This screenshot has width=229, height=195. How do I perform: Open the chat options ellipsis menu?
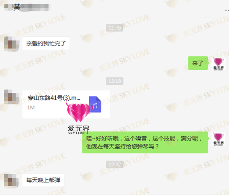click(x=227, y=10)
